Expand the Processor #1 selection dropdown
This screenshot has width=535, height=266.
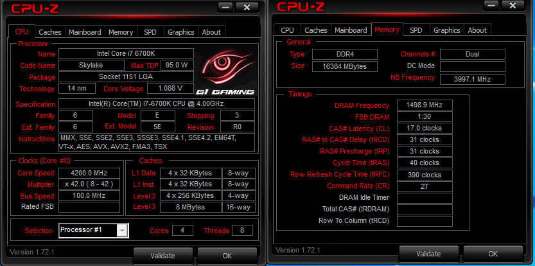[x=122, y=231]
